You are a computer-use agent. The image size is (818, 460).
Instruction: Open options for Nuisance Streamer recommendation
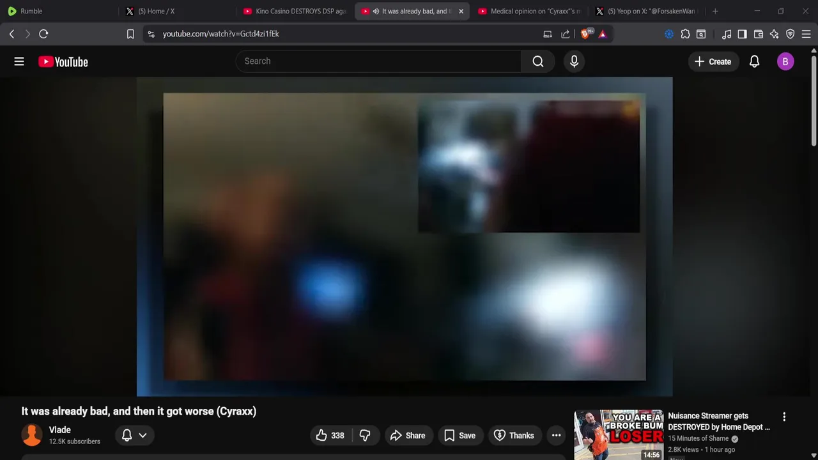[784, 417]
